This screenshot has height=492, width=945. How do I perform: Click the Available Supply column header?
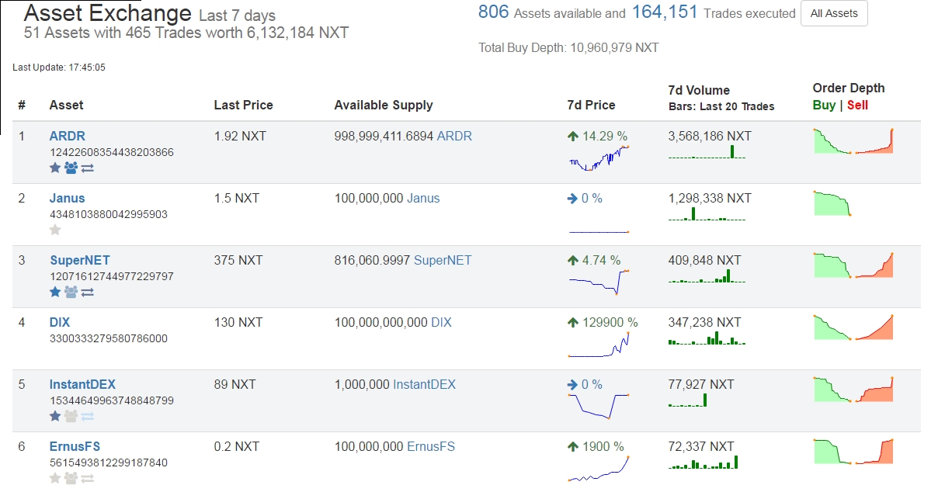384,105
